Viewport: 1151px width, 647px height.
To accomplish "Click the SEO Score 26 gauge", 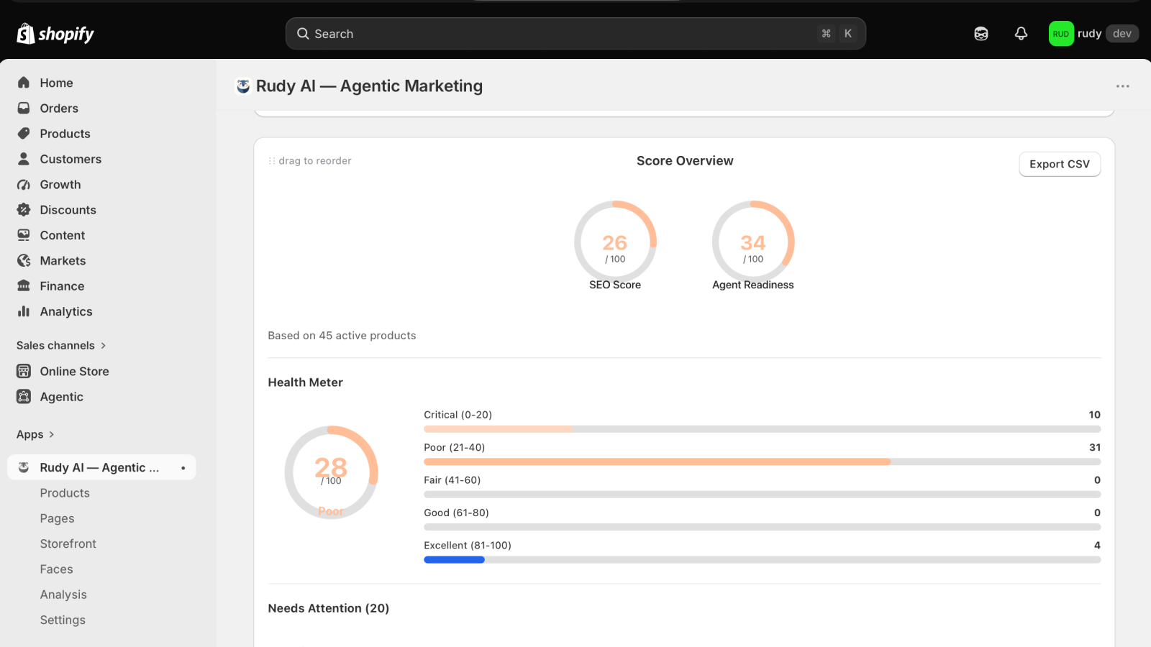I will tap(615, 242).
